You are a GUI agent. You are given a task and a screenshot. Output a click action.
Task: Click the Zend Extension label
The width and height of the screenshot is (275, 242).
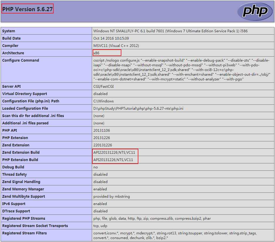tap(16, 145)
